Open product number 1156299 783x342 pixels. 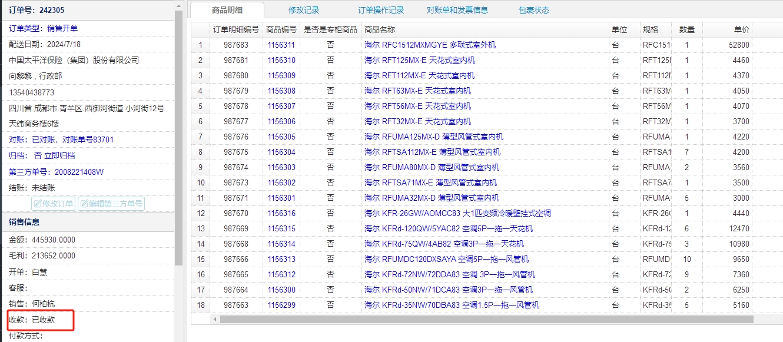(281, 305)
